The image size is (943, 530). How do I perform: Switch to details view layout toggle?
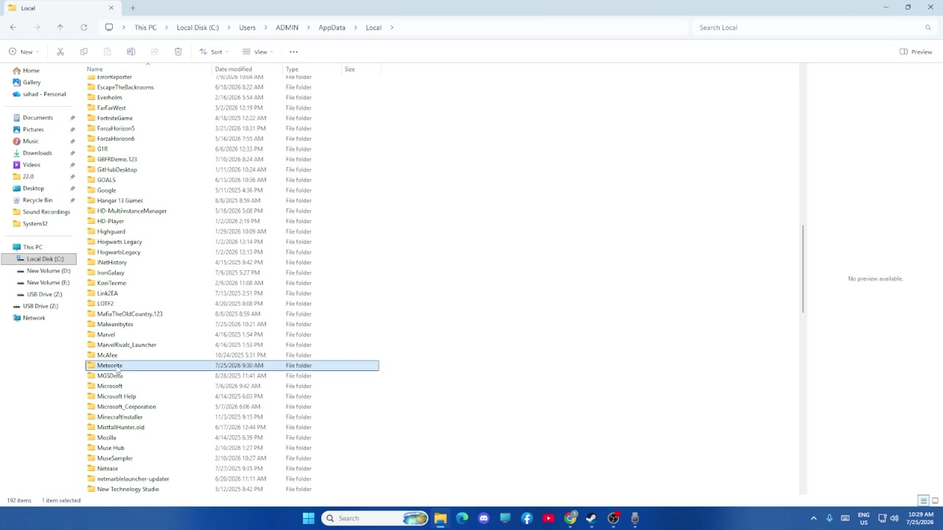point(923,501)
